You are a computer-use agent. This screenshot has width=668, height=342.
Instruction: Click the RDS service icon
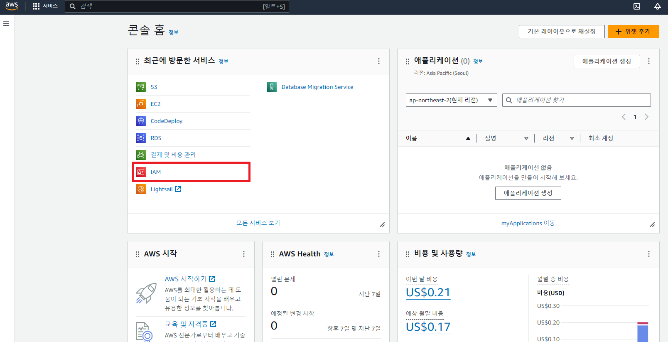pos(141,138)
